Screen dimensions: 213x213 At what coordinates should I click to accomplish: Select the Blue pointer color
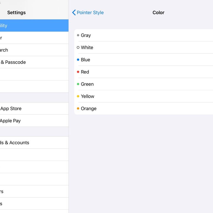tap(143, 60)
